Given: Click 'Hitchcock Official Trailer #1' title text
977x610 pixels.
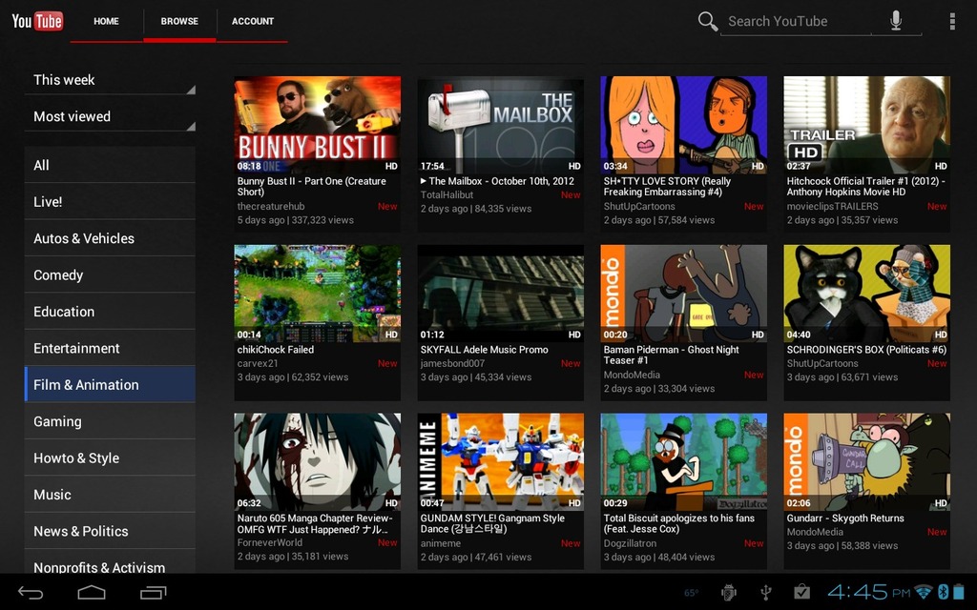Looking at the screenshot, I should point(865,187).
